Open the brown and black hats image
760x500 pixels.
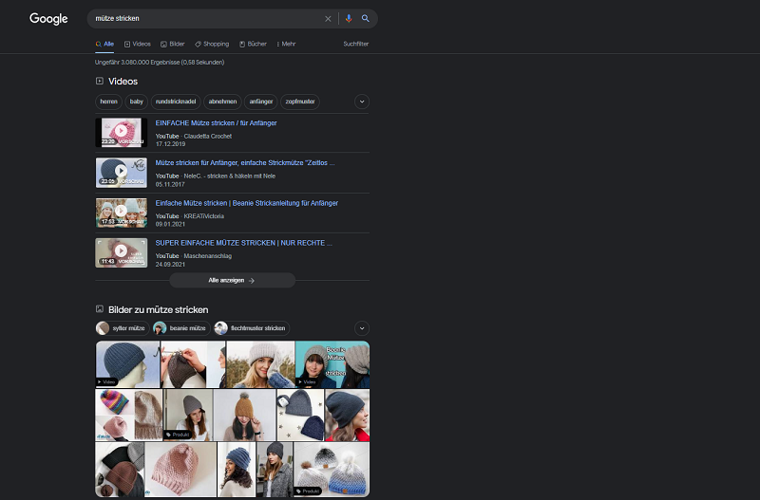[x=120, y=470]
